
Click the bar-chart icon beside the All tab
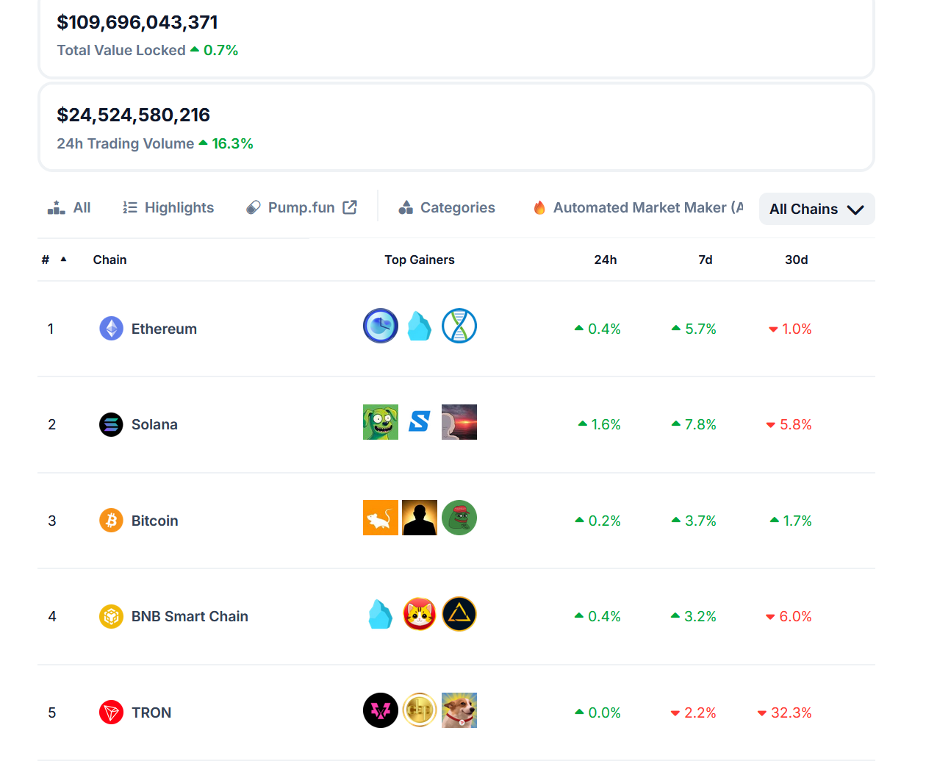(x=55, y=207)
